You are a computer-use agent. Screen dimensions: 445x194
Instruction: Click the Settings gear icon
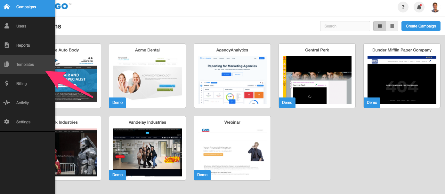[x=7, y=122]
